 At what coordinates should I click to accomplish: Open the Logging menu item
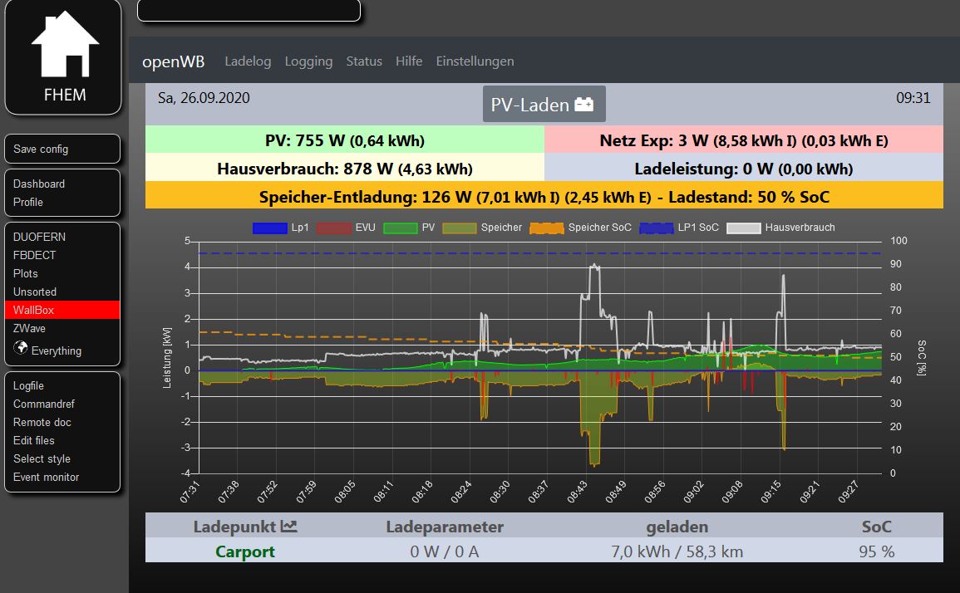(308, 61)
